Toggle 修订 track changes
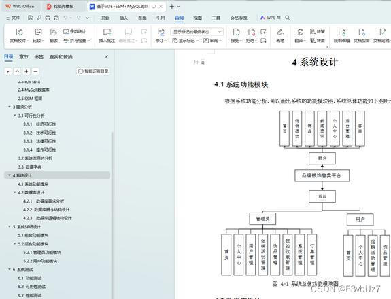The image size is (391, 299). click(x=161, y=35)
